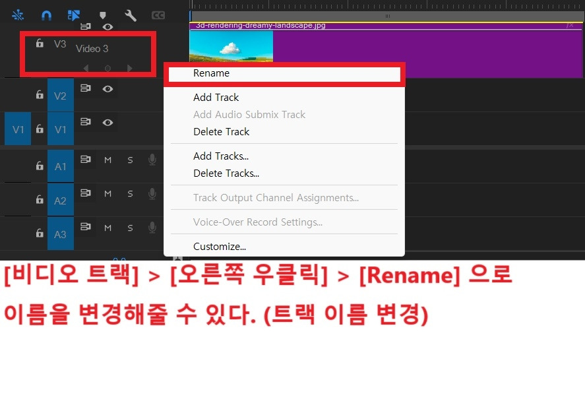This screenshot has width=585, height=405.
Task: Lock the Video 3 track
Action: coord(40,42)
